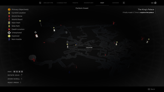Click the Forlorn Coast area title
164x92 pixels.
[82, 8]
